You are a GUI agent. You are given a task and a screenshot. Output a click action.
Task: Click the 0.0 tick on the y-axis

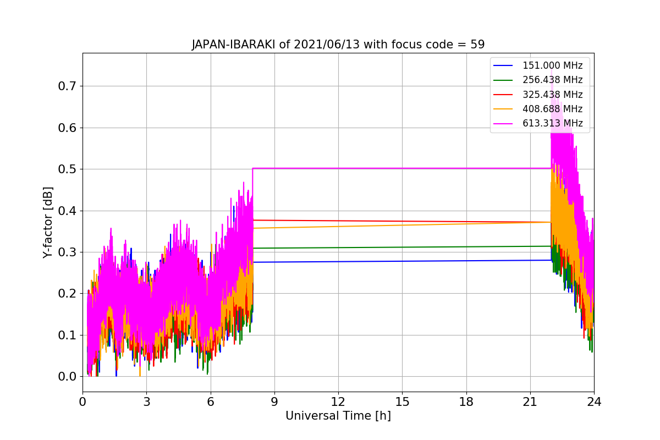pyautogui.click(x=67, y=377)
